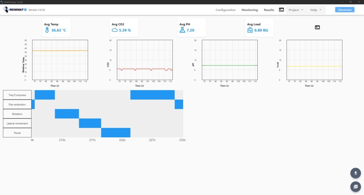Select the Lateral movement blue segment
This screenshot has width=364, height=195.
tap(90, 123)
